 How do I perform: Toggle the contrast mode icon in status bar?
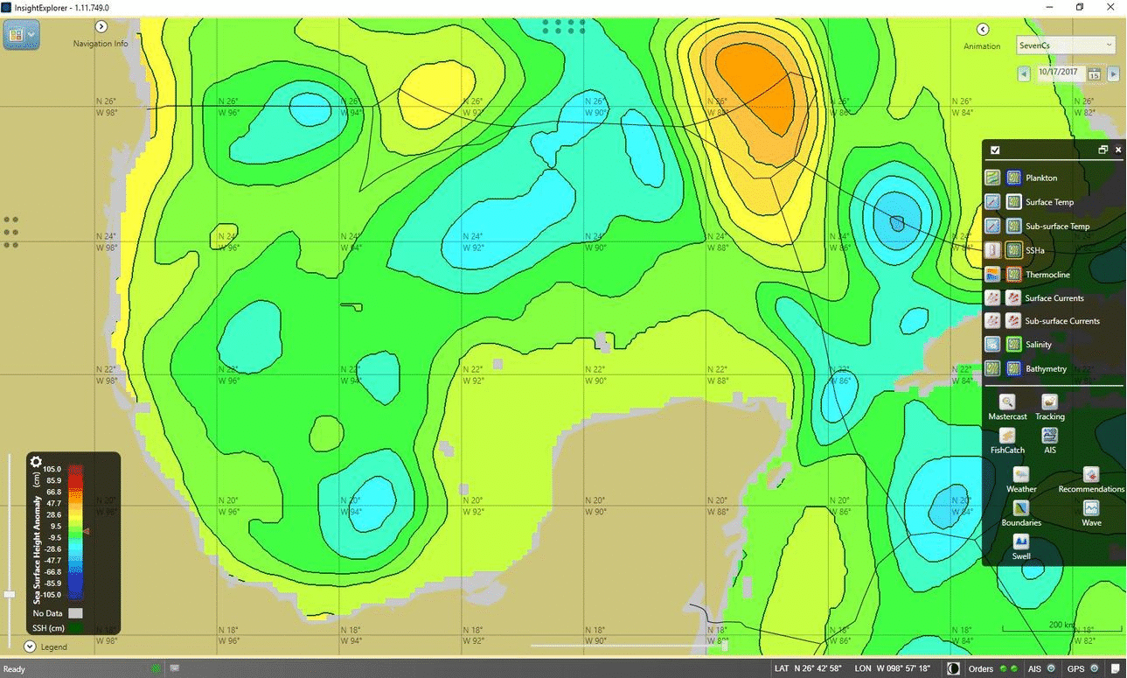(953, 668)
